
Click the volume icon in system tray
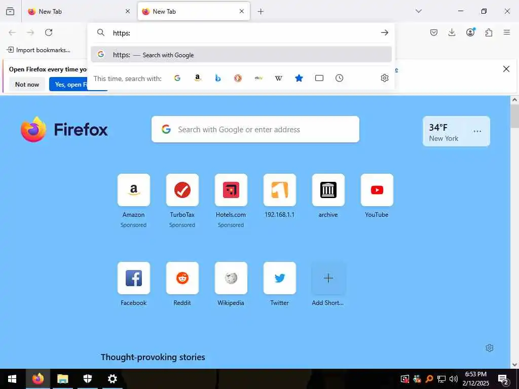pos(454,379)
